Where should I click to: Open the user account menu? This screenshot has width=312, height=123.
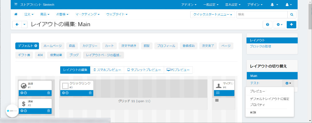[289, 5]
